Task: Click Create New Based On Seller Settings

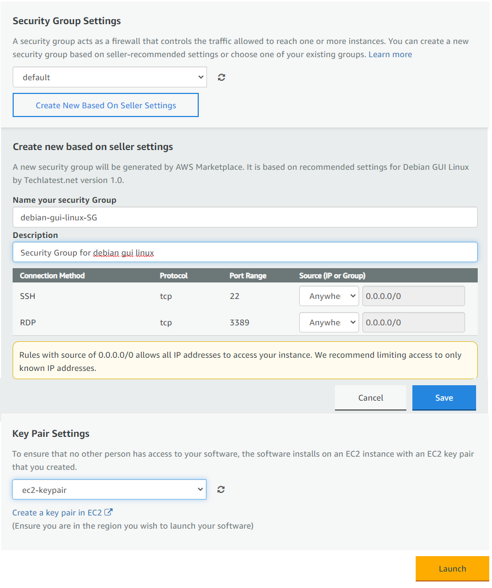Action: 105,106
